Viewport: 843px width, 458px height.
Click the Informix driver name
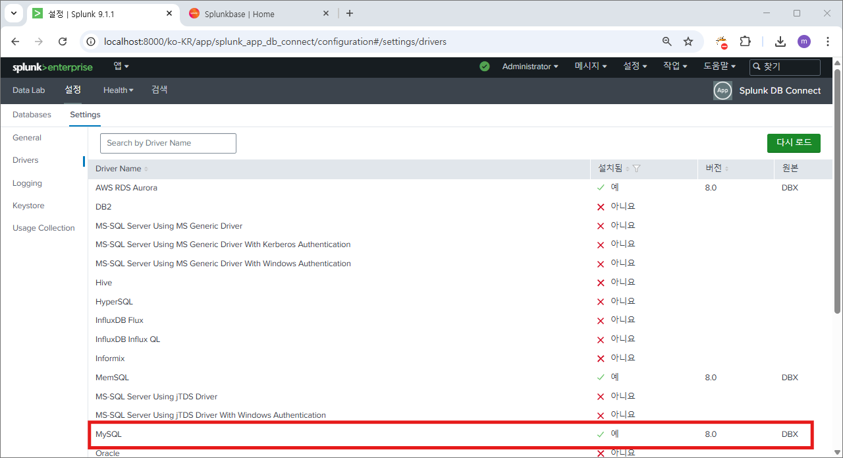[x=110, y=358]
